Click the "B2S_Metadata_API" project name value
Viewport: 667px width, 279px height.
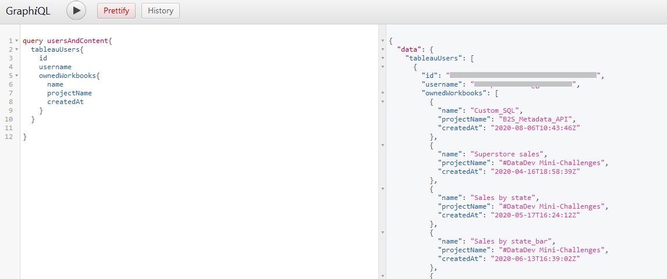tap(535, 119)
